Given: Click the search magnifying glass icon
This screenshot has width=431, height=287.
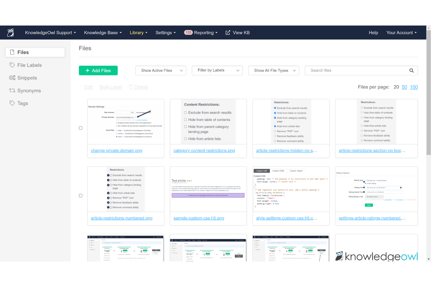Looking at the screenshot, I should pyautogui.click(x=411, y=70).
